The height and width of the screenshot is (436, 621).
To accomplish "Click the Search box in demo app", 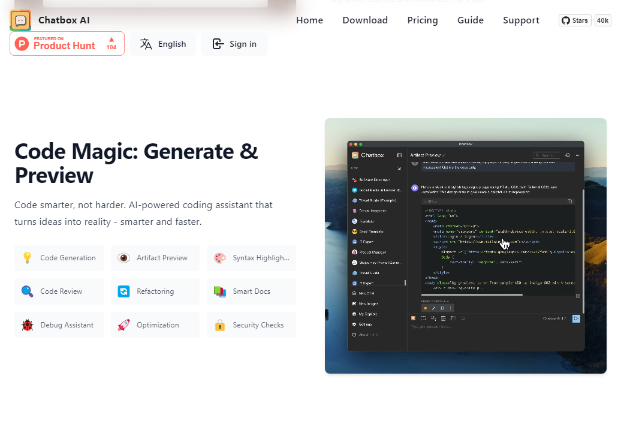I will 547,155.
